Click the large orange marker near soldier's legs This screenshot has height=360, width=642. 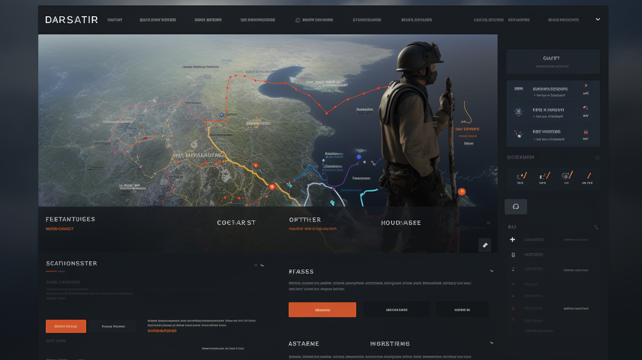coord(462,191)
